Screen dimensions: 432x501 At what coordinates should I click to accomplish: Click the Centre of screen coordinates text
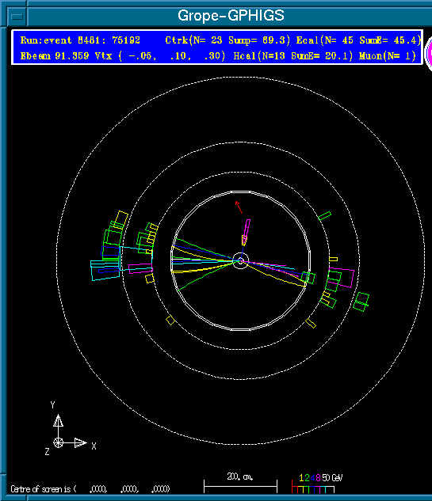click(x=90, y=489)
